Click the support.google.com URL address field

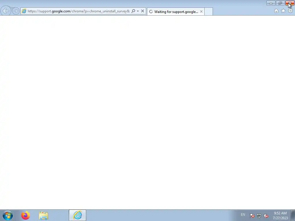click(78, 11)
